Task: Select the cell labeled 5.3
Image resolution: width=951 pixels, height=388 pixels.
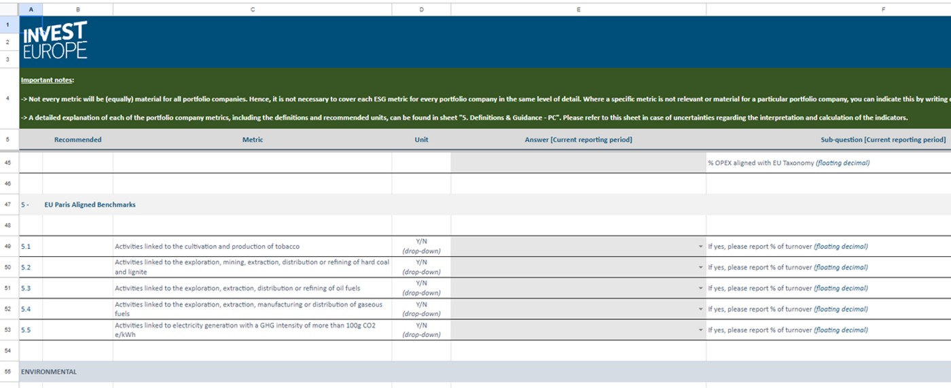Action: [x=31, y=288]
